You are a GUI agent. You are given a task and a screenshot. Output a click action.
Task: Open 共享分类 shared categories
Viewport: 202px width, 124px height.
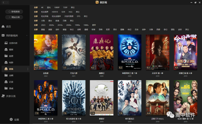pyautogui.click(x=3, y=96)
